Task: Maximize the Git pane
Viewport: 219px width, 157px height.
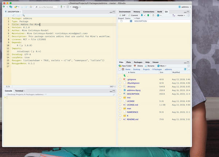Action: tap(188, 12)
